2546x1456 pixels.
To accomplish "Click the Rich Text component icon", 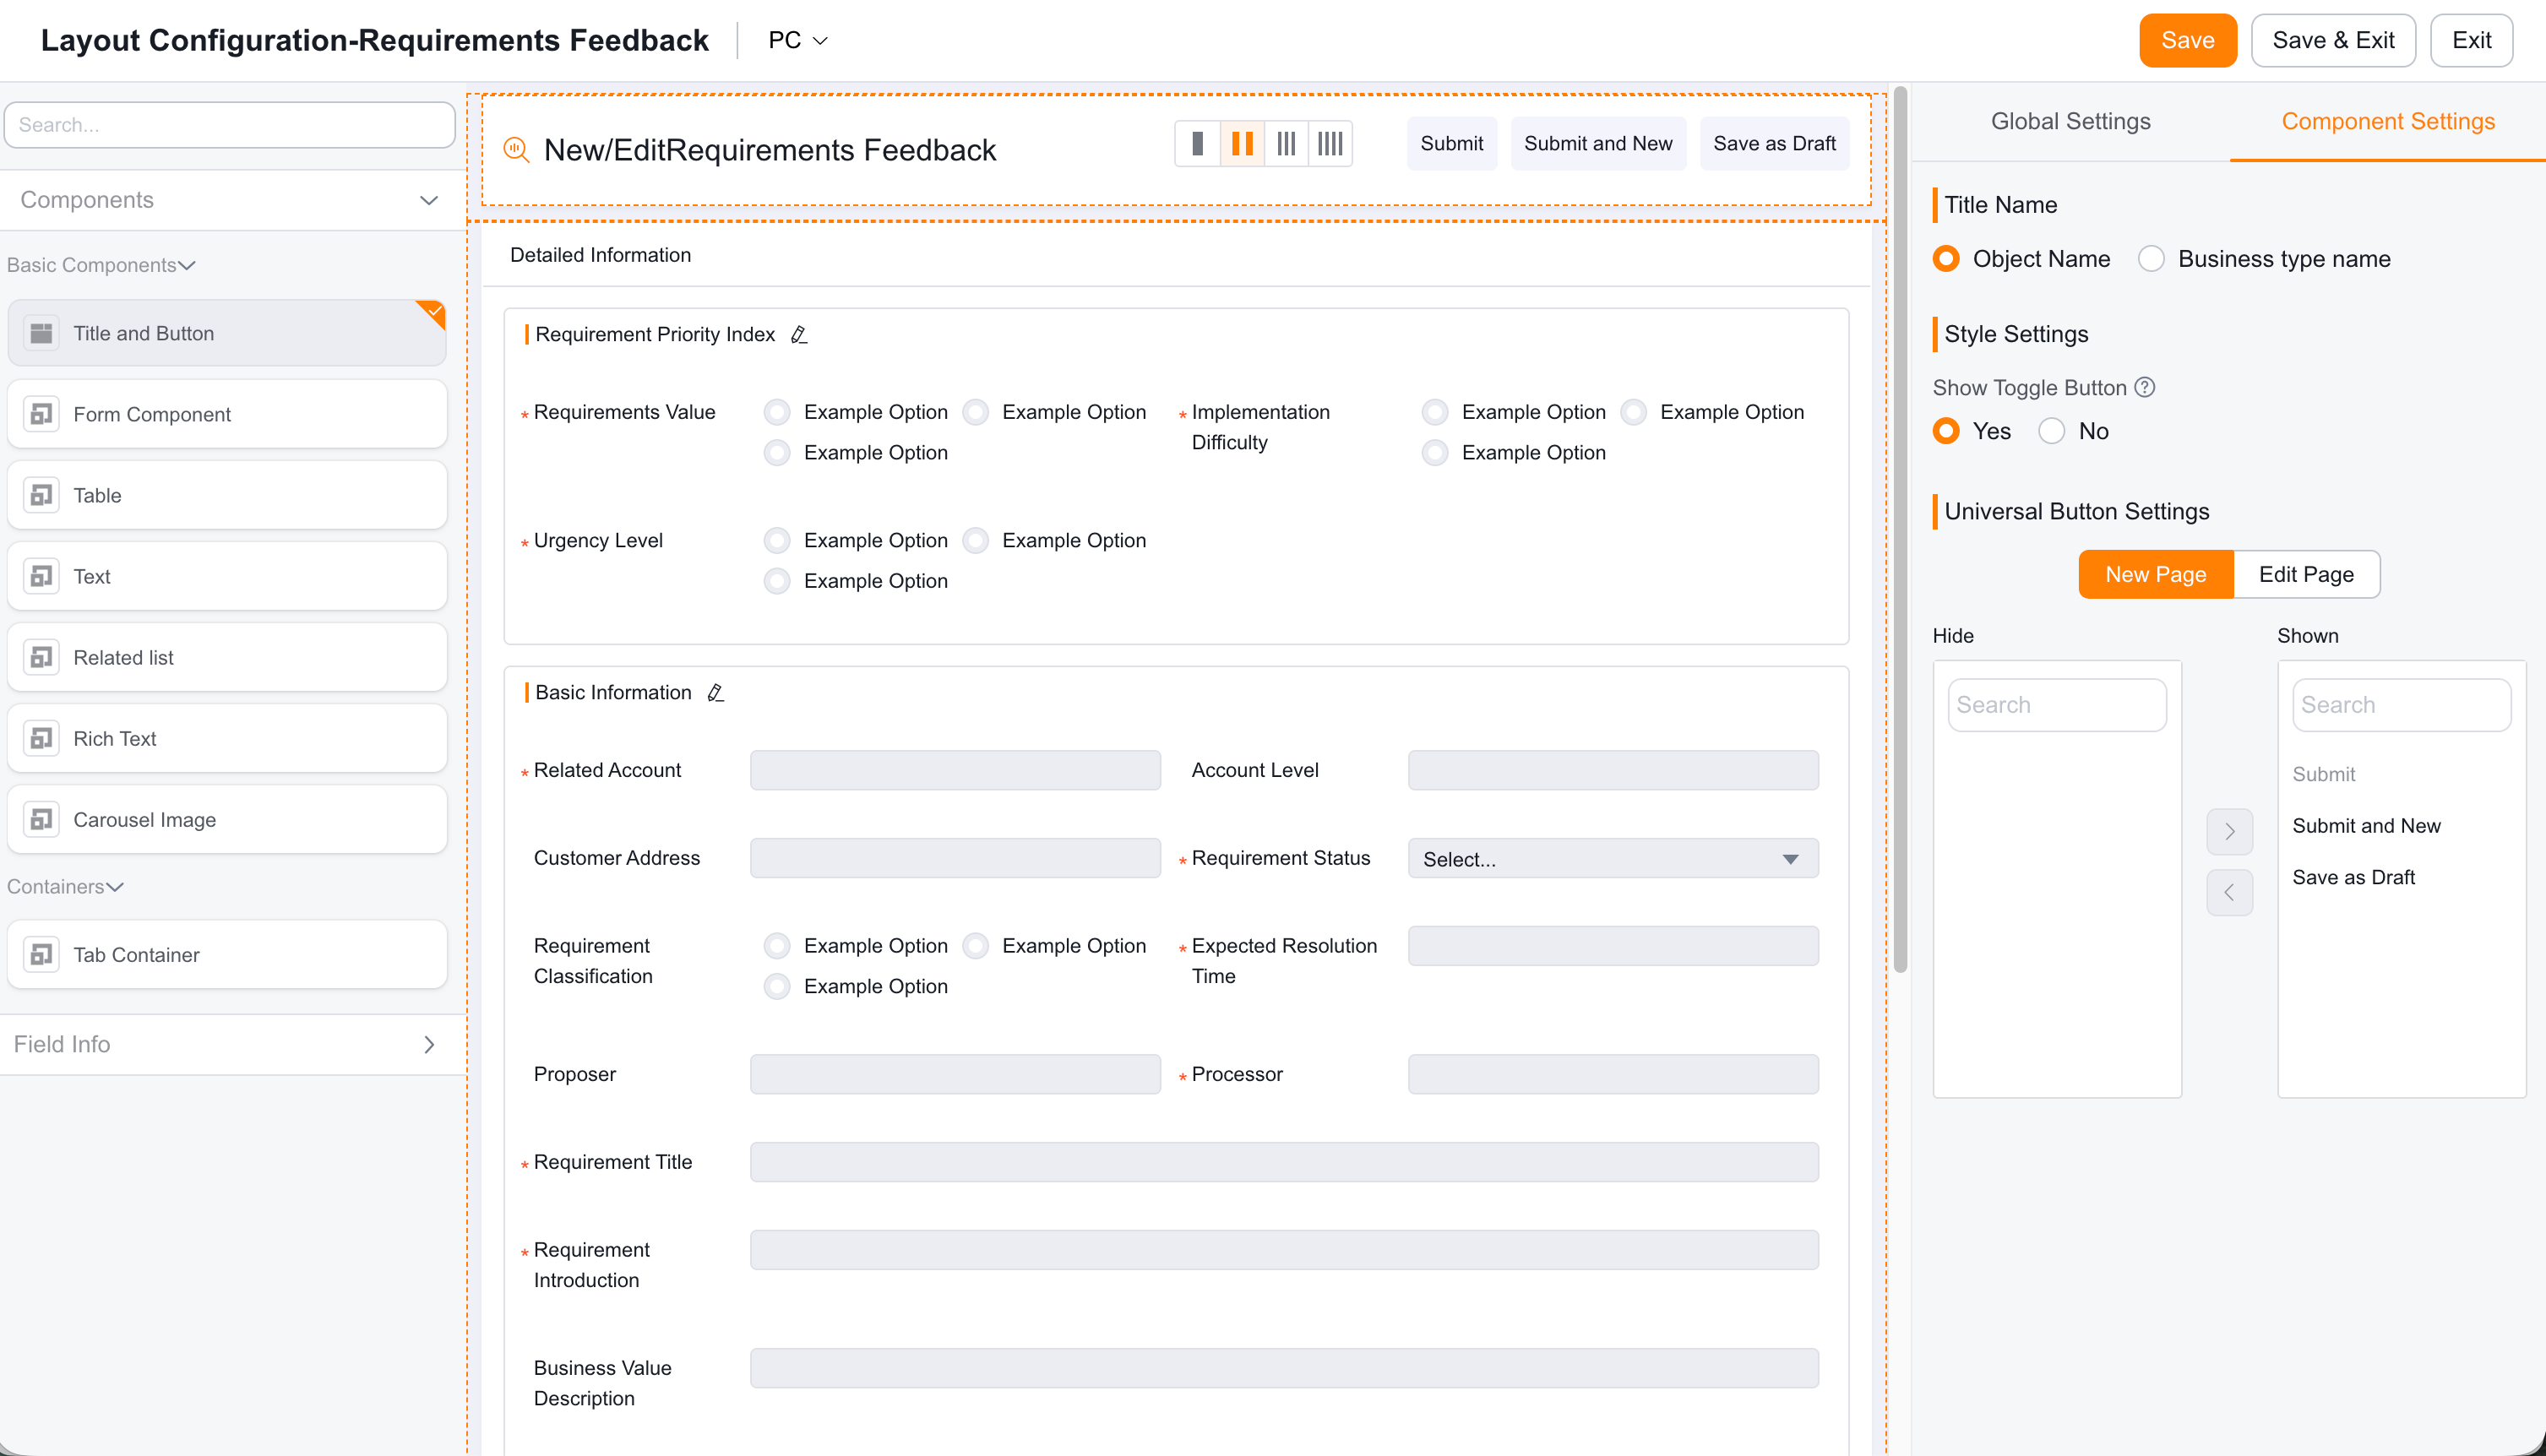I will click(41, 738).
